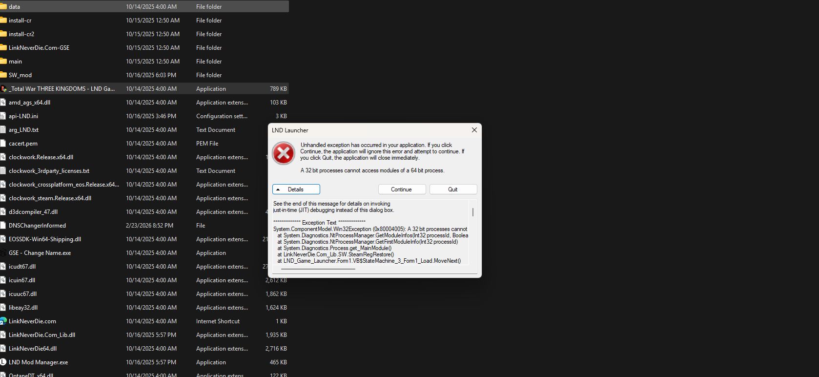Screen dimensions: 819x377
Task: Select the GSE - Change Name.exe icon
Action: (x=3, y=253)
